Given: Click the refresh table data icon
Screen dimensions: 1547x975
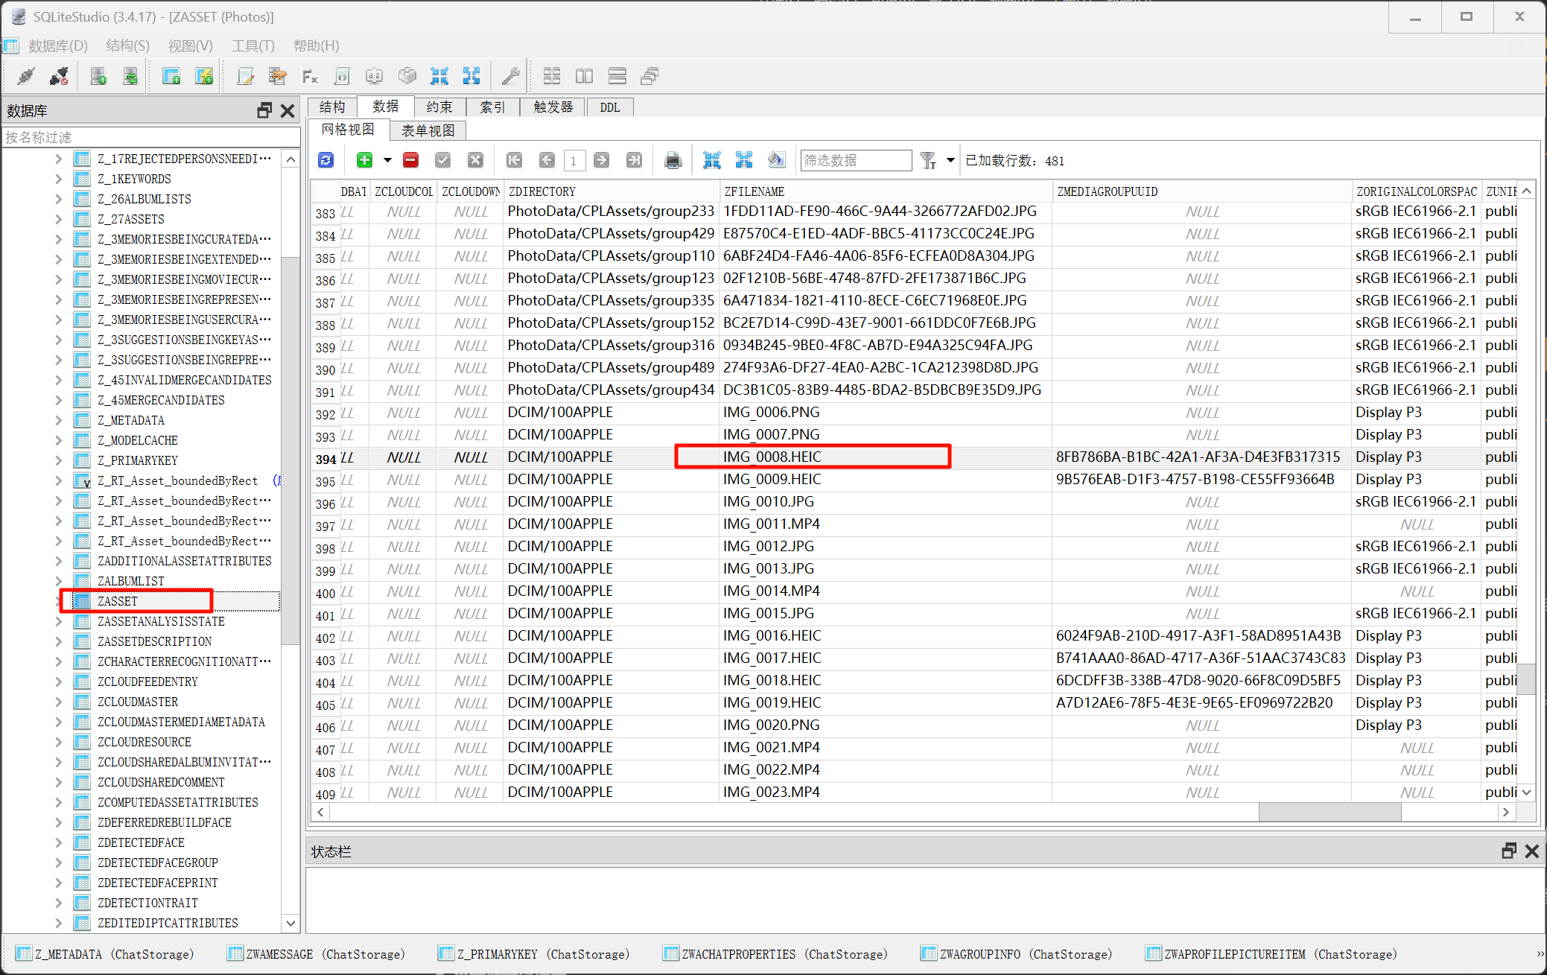Looking at the screenshot, I should pyautogui.click(x=325, y=160).
